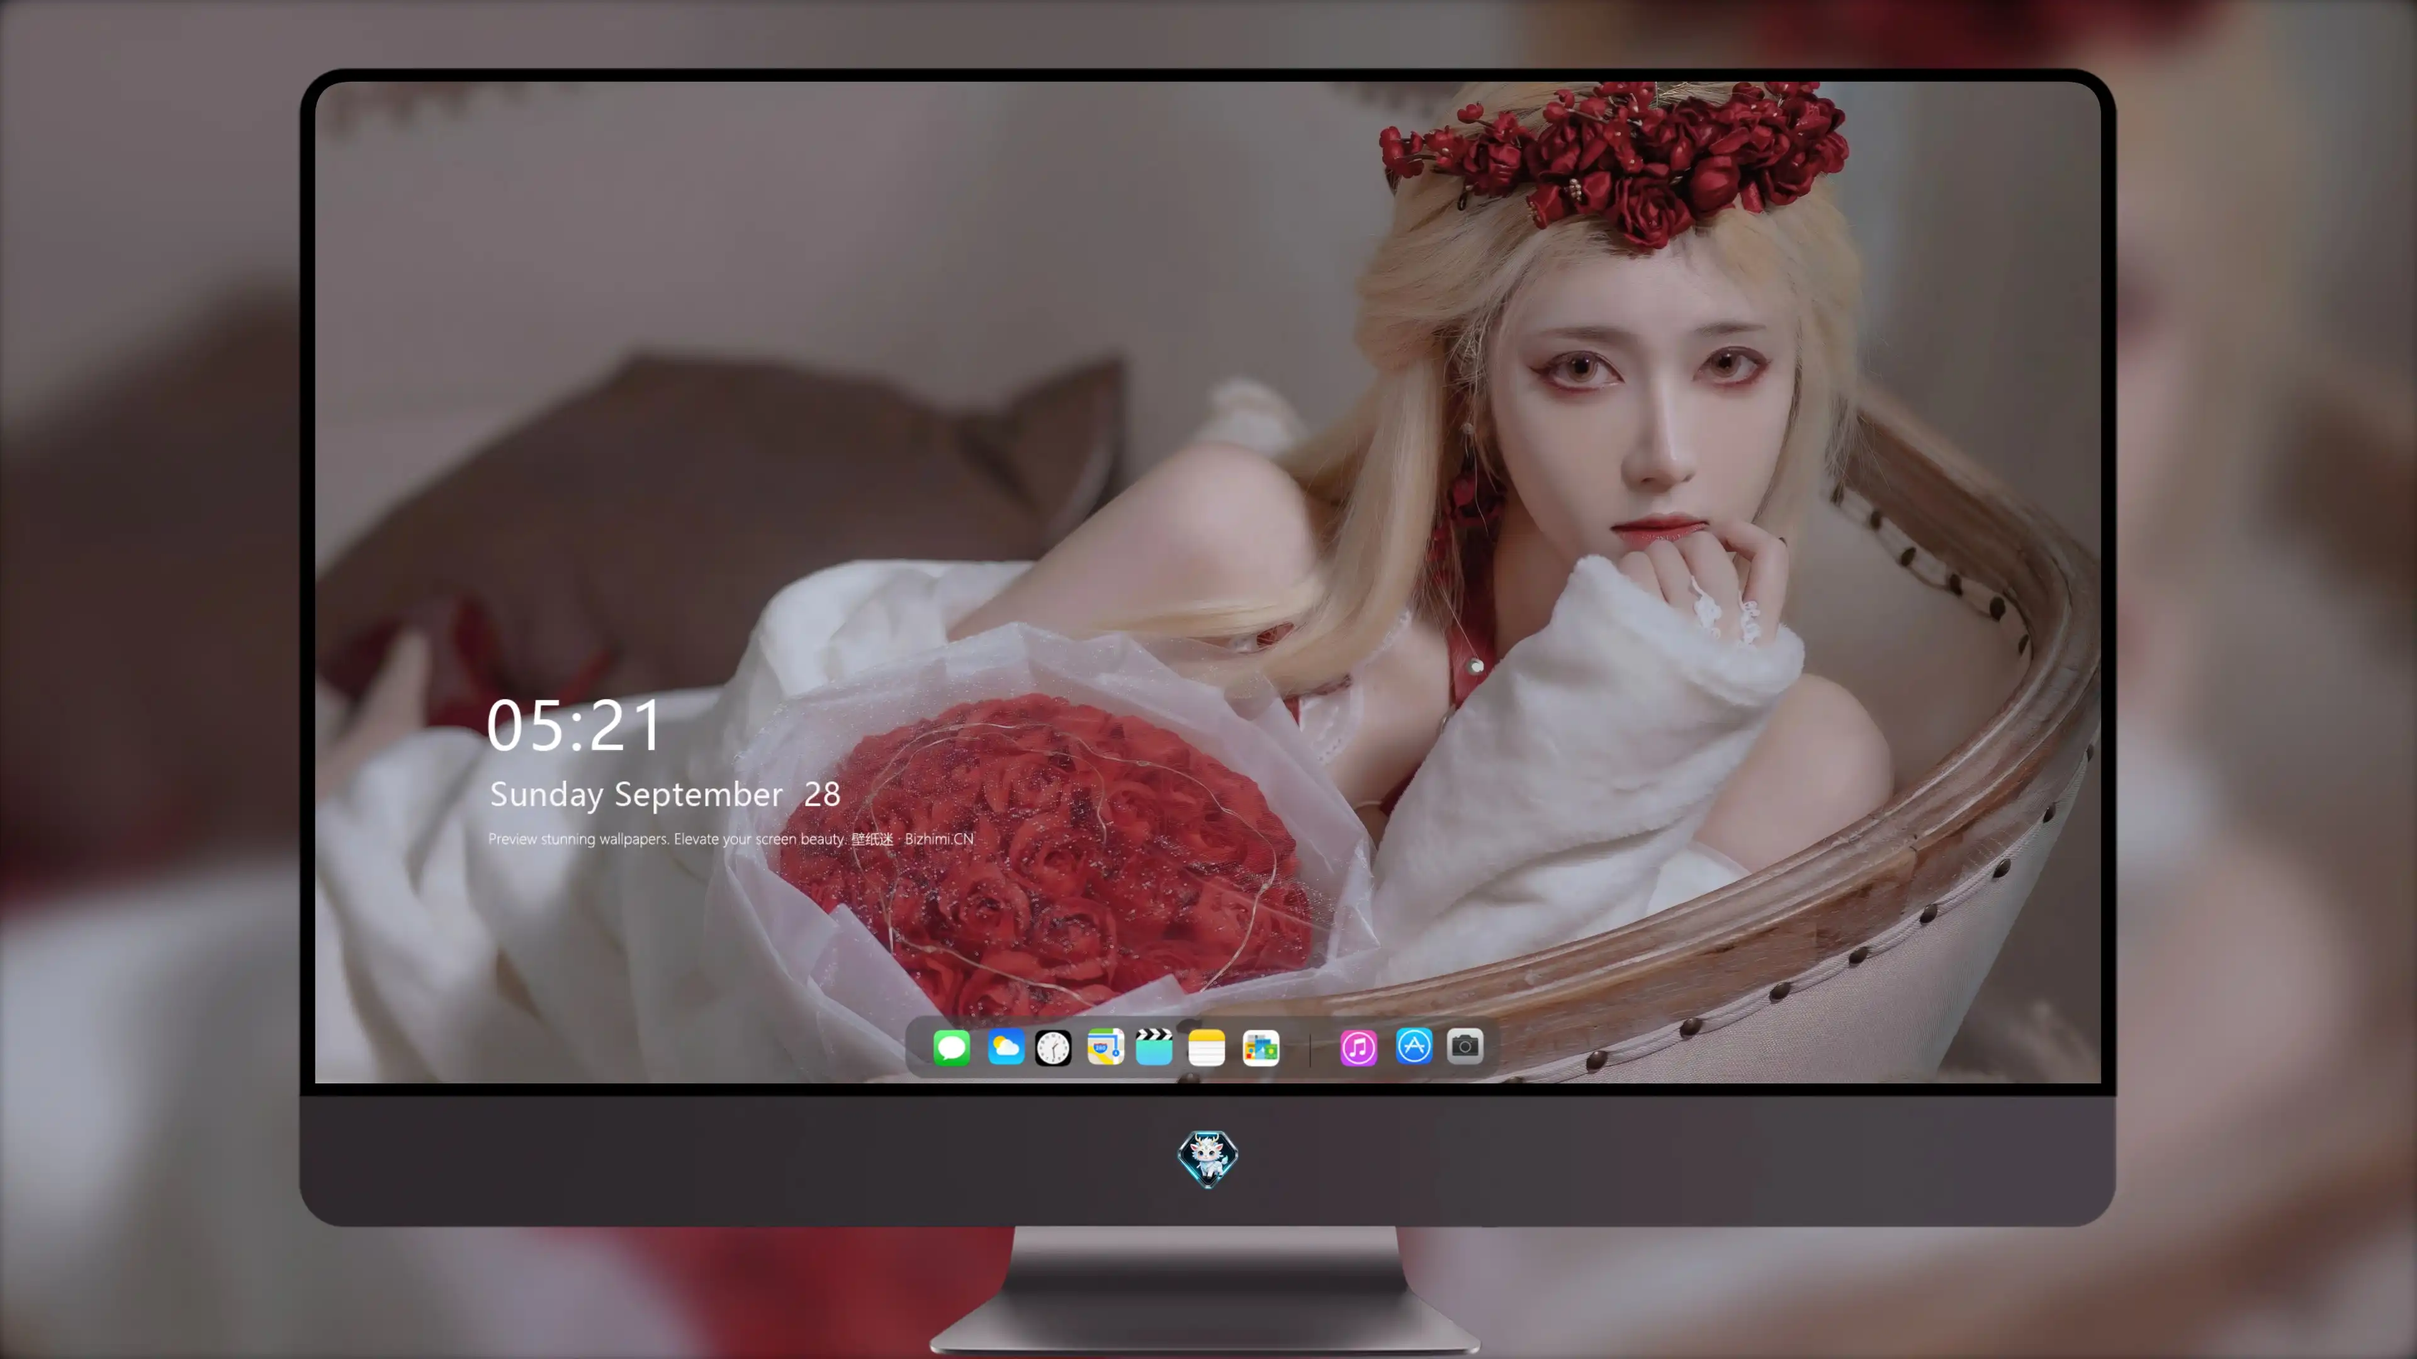This screenshot has width=2417, height=1359.
Task: Launch the Camera app from the dock
Action: [x=1465, y=1047]
